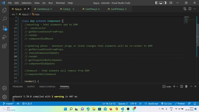Switch to the CardZero.js tab
199x112 pixels.
coord(43,9)
